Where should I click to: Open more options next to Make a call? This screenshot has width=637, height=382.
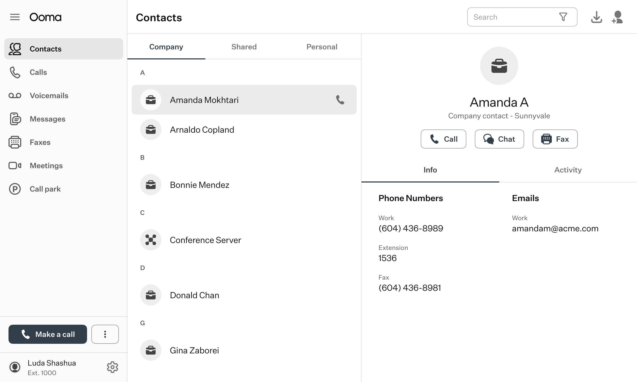[105, 334]
